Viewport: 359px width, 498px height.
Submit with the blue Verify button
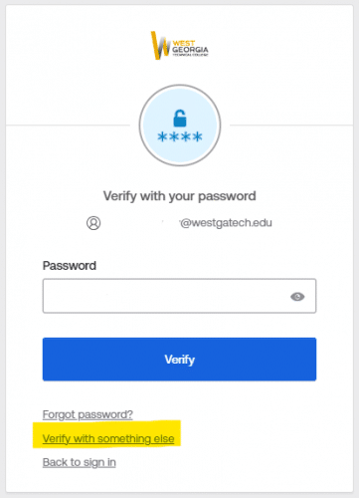tap(179, 360)
